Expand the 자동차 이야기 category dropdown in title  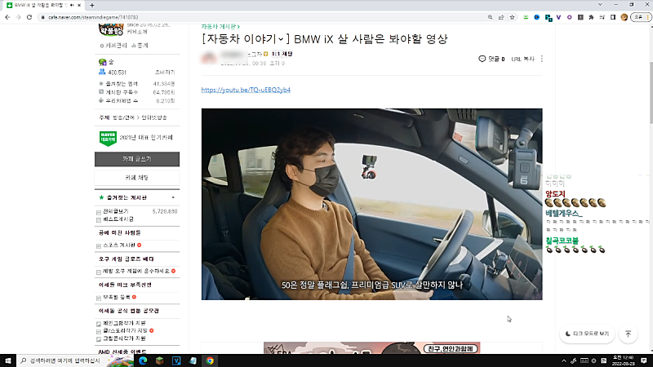click(x=281, y=39)
